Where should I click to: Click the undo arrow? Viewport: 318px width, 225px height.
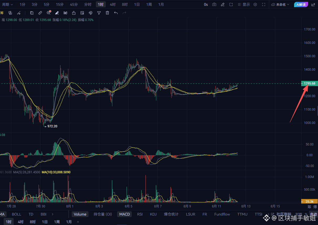(x=116, y=13)
